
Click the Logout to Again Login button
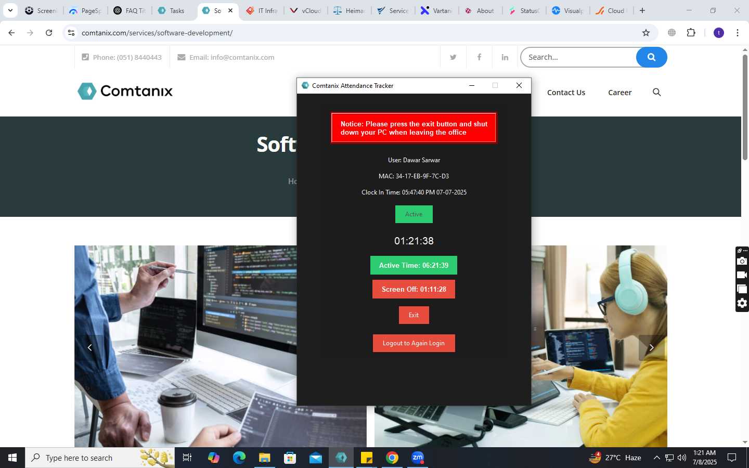(x=414, y=343)
